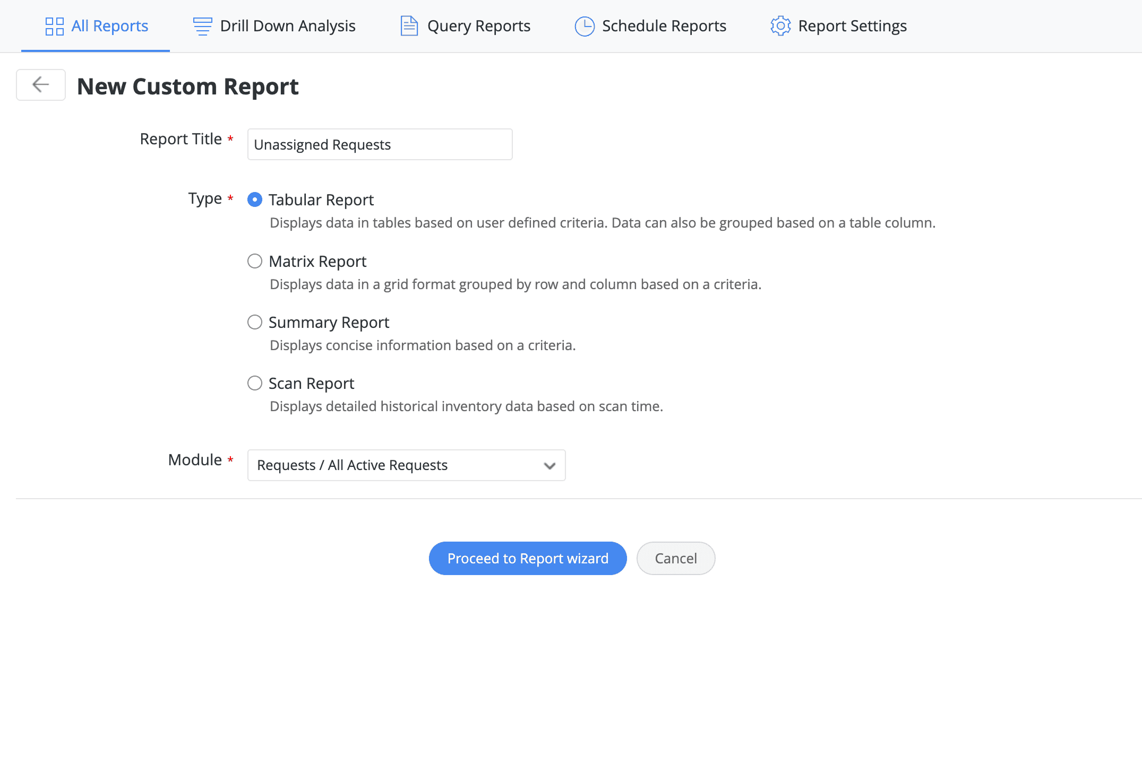Cancel the new custom report

[675, 558]
